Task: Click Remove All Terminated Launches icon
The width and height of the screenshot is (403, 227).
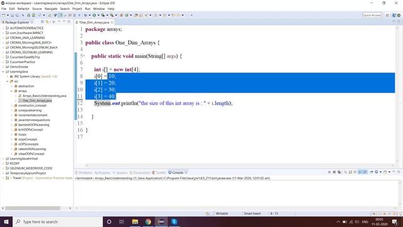Action: [x=339, y=172]
